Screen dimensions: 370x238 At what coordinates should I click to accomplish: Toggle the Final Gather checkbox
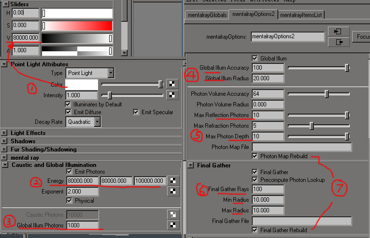coord(255,172)
